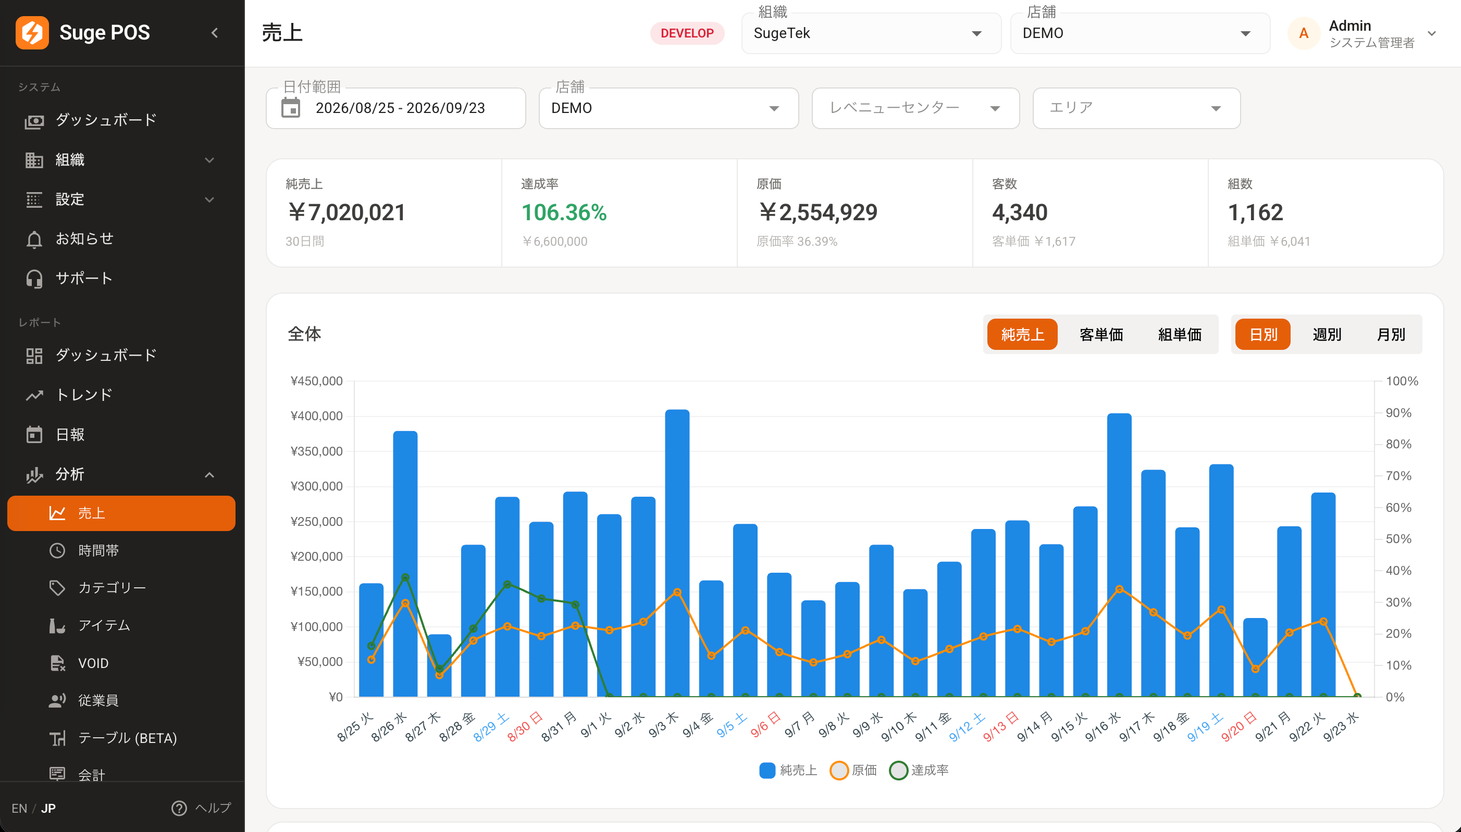The width and height of the screenshot is (1461, 832).
Task: Open the エリア dropdown
Action: [1136, 108]
